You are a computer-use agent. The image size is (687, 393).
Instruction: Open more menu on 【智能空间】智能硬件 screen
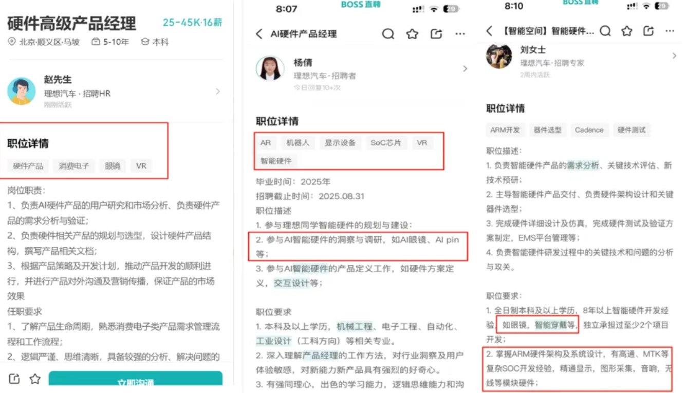pos(670,31)
